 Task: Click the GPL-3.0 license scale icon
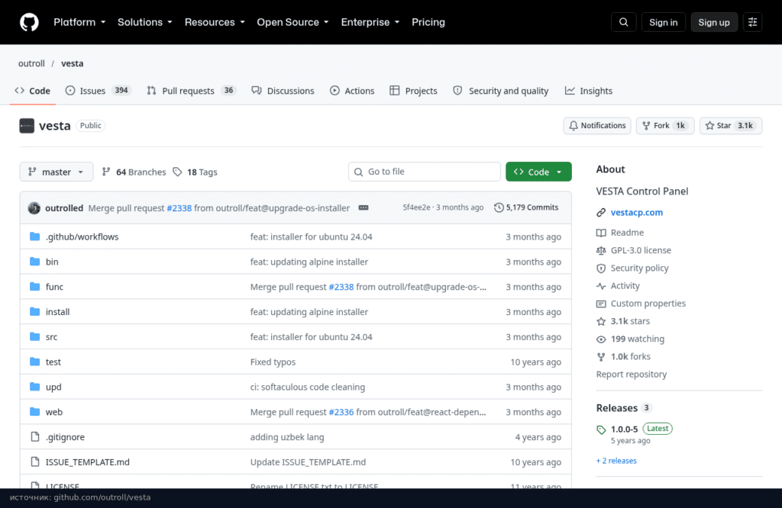click(x=601, y=250)
